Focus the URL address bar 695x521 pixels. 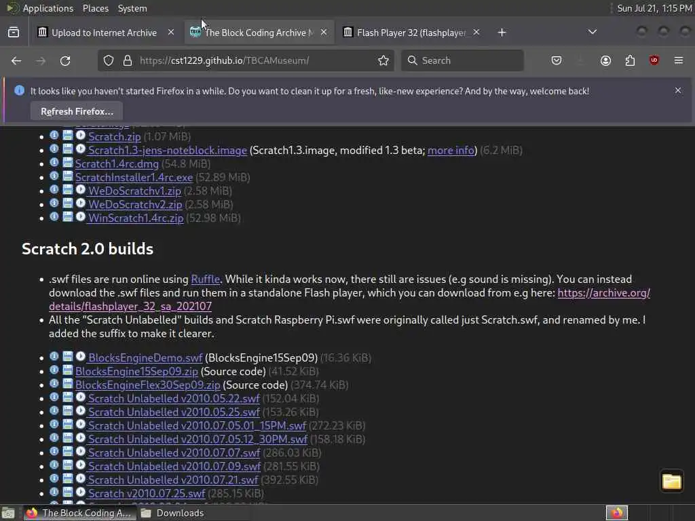(246, 60)
